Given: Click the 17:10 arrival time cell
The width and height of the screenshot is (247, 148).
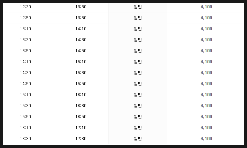Looking at the screenshot, I should (81, 127).
